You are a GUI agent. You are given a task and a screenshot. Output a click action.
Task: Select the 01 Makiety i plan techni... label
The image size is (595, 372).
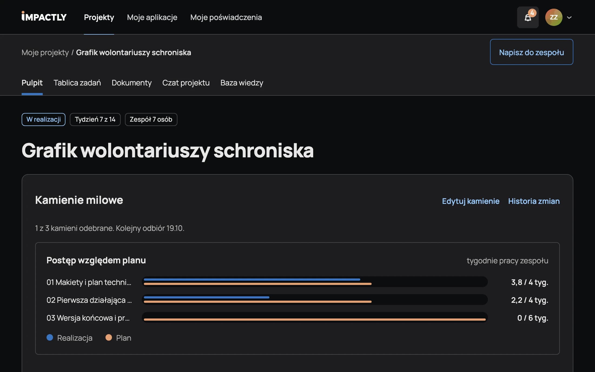[89, 282]
